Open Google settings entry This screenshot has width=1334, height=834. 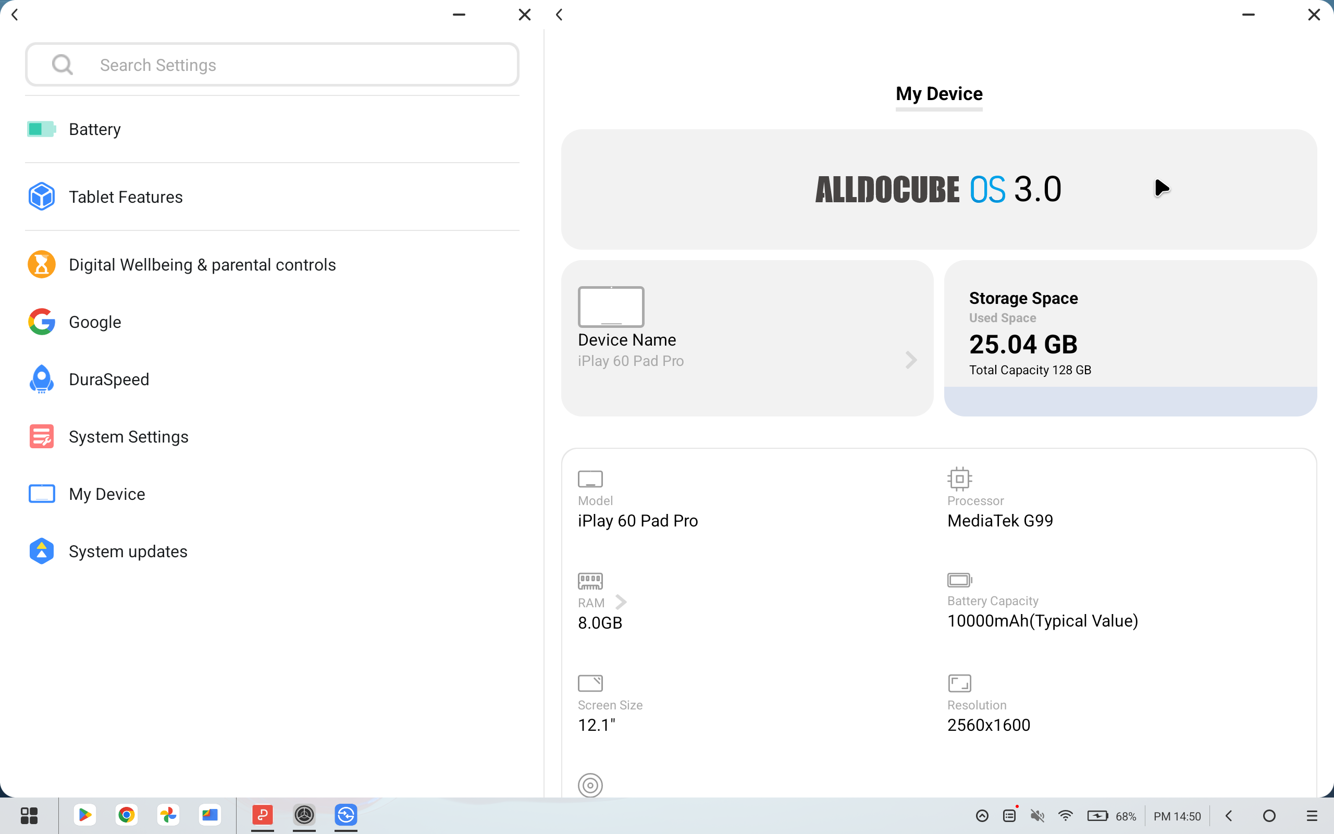272,322
